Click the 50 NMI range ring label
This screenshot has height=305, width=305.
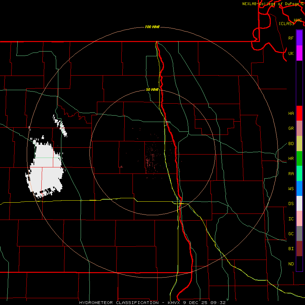152,89
